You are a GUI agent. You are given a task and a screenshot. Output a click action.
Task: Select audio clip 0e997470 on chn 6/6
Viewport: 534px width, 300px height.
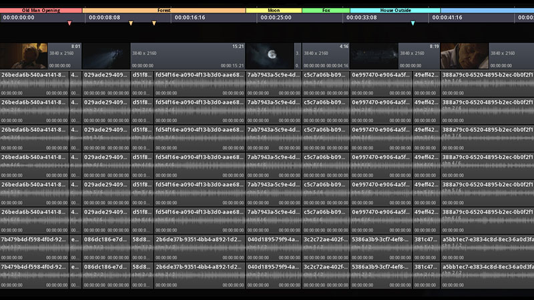(x=381, y=221)
